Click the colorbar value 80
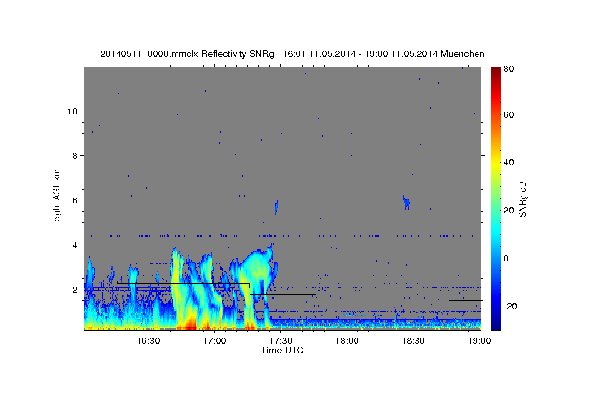This screenshot has width=595, height=396. tap(508, 69)
